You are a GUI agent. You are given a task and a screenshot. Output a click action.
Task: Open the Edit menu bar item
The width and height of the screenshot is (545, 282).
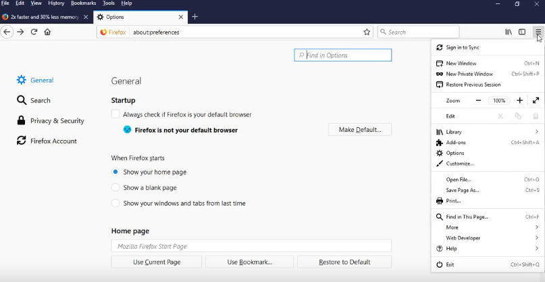(20, 3)
